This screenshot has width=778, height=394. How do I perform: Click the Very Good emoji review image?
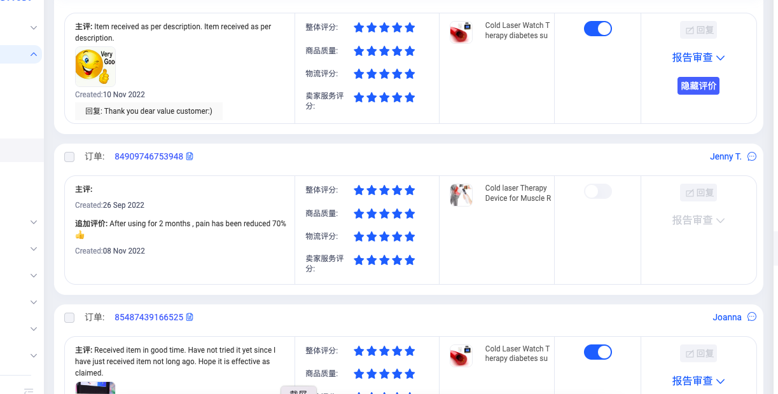(95, 67)
